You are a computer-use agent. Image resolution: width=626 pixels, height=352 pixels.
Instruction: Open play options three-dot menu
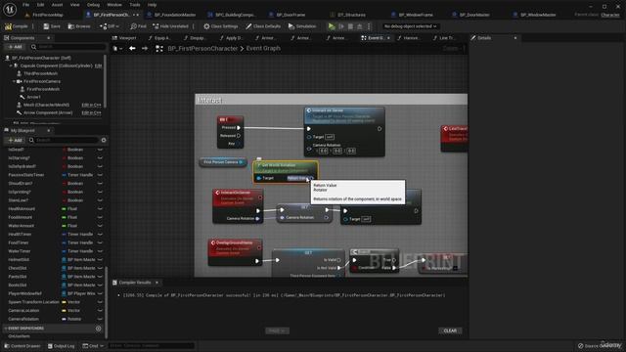pos(369,26)
